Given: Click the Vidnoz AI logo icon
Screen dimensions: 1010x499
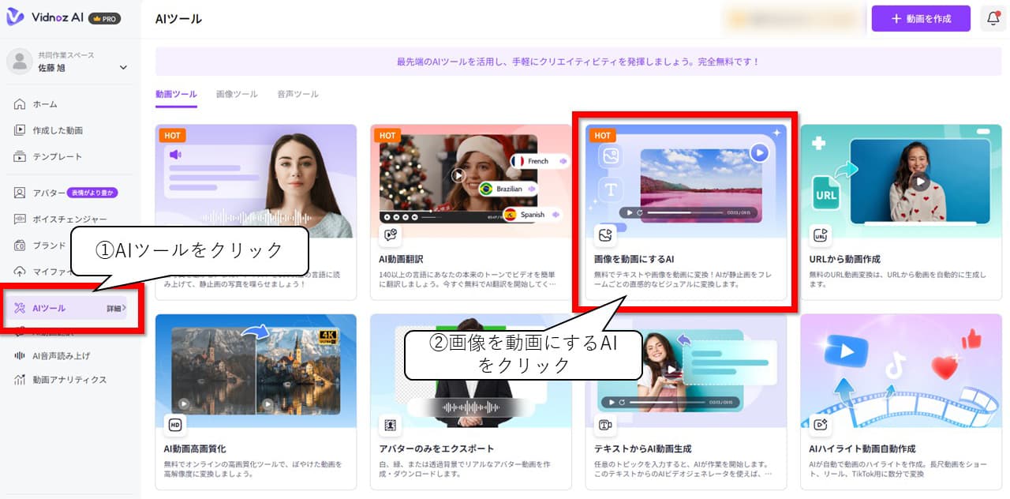Looking at the screenshot, I should coord(16,17).
